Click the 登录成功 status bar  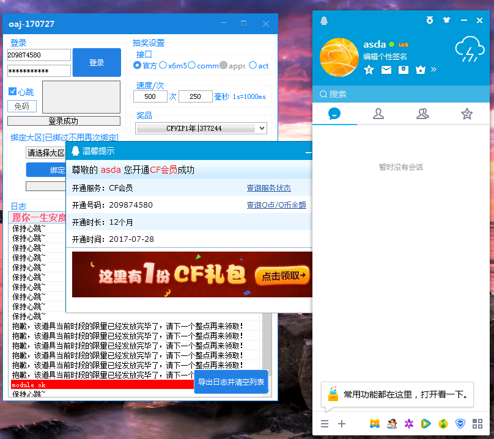coord(64,121)
